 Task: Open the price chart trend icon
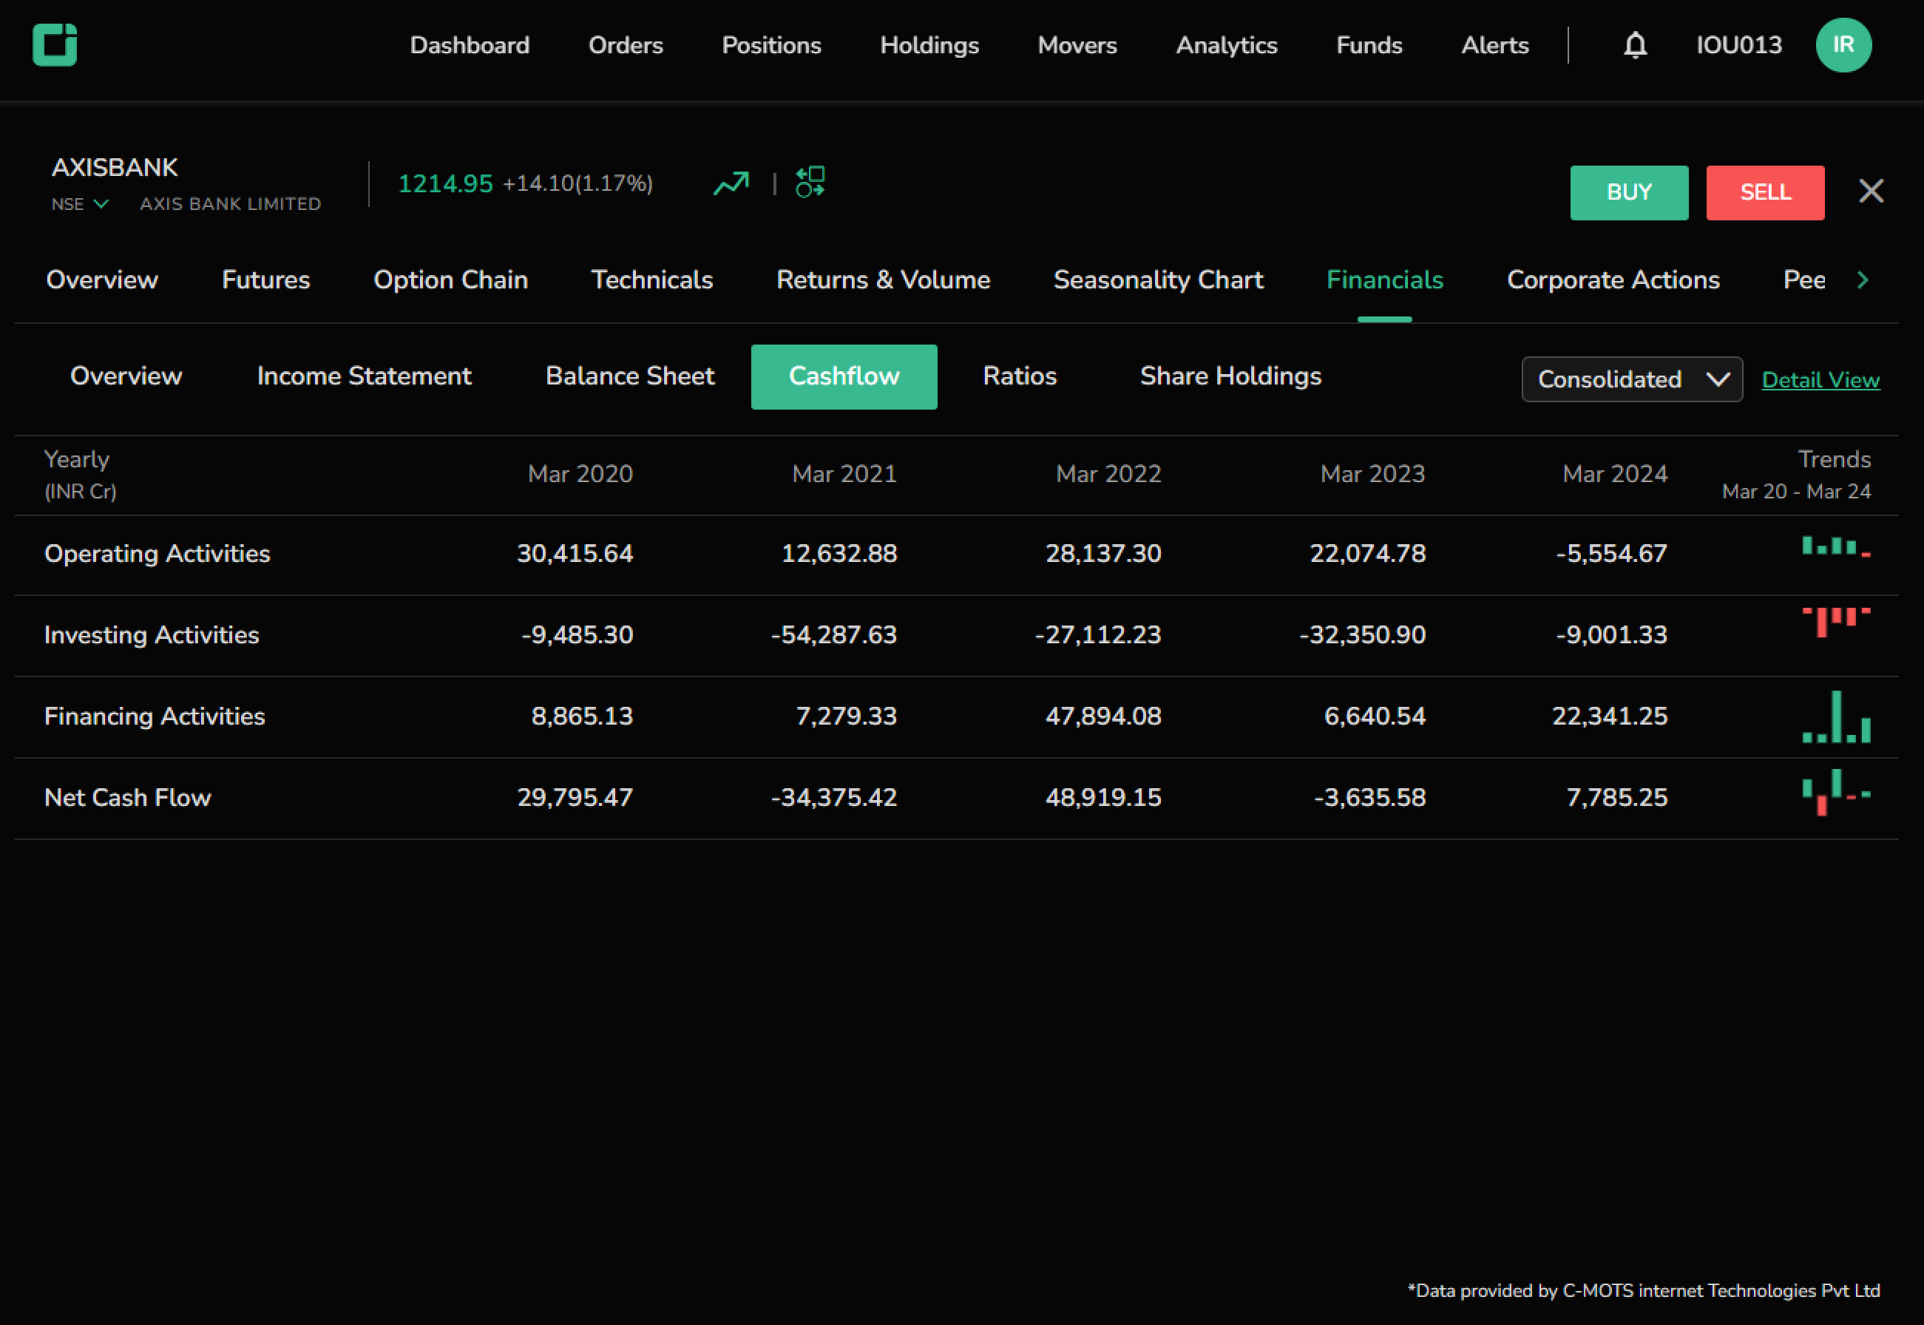[731, 183]
